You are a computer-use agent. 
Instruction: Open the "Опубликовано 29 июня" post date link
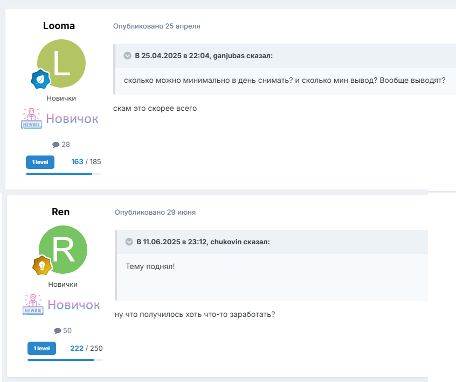pyautogui.click(x=155, y=213)
